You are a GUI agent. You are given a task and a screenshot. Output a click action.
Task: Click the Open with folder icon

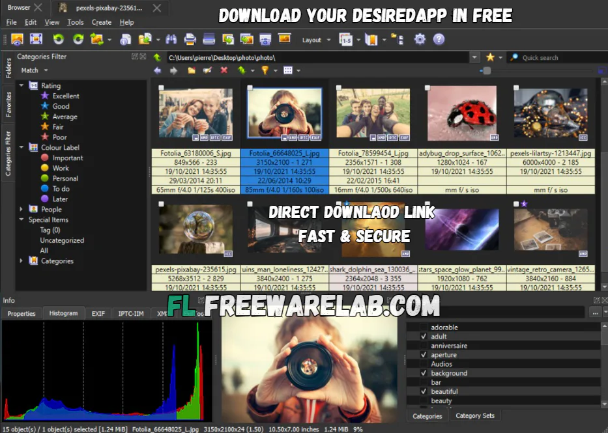click(145, 39)
